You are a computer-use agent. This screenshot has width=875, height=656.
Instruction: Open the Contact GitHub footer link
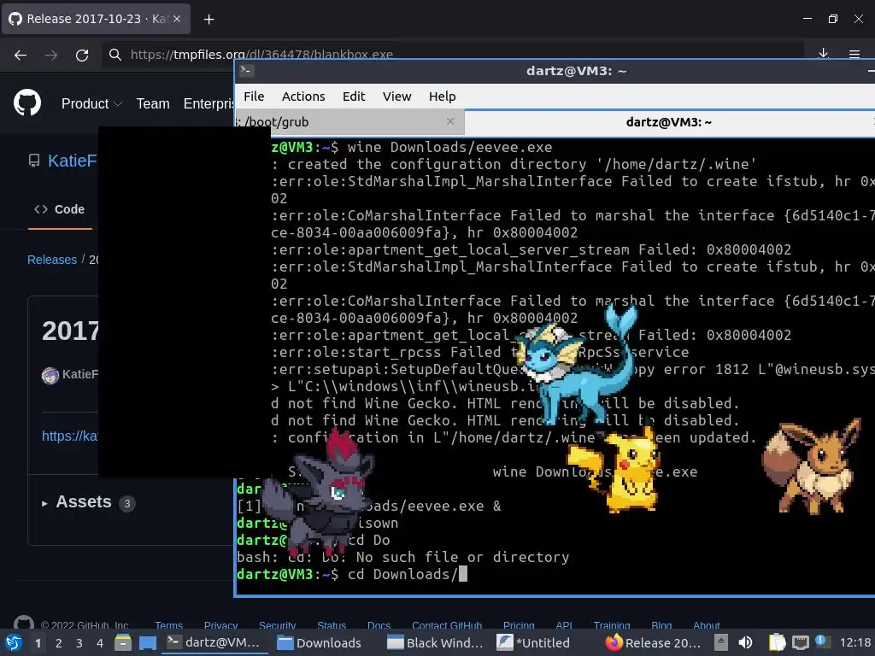[446, 625]
